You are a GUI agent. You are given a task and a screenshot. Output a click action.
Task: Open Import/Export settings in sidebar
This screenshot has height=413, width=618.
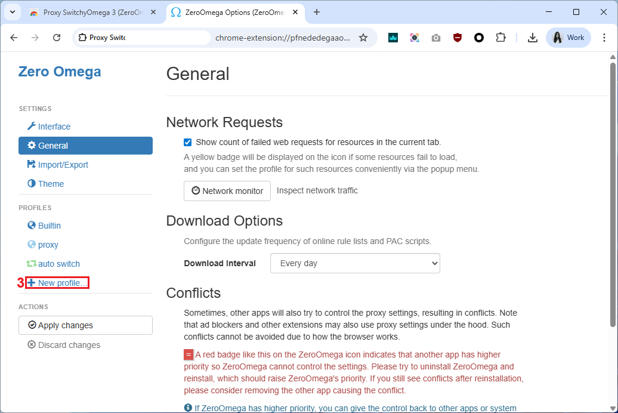click(x=63, y=165)
